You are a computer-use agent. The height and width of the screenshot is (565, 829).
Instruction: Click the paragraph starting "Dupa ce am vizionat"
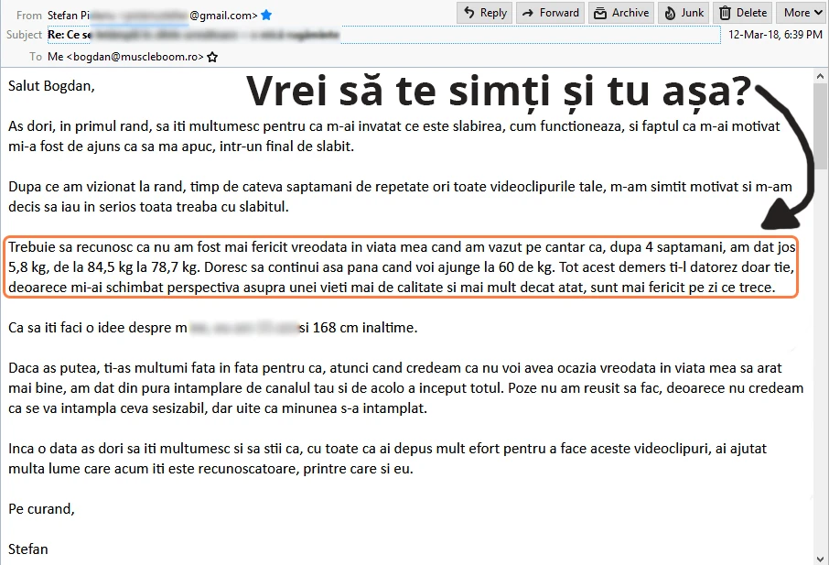click(x=400, y=196)
